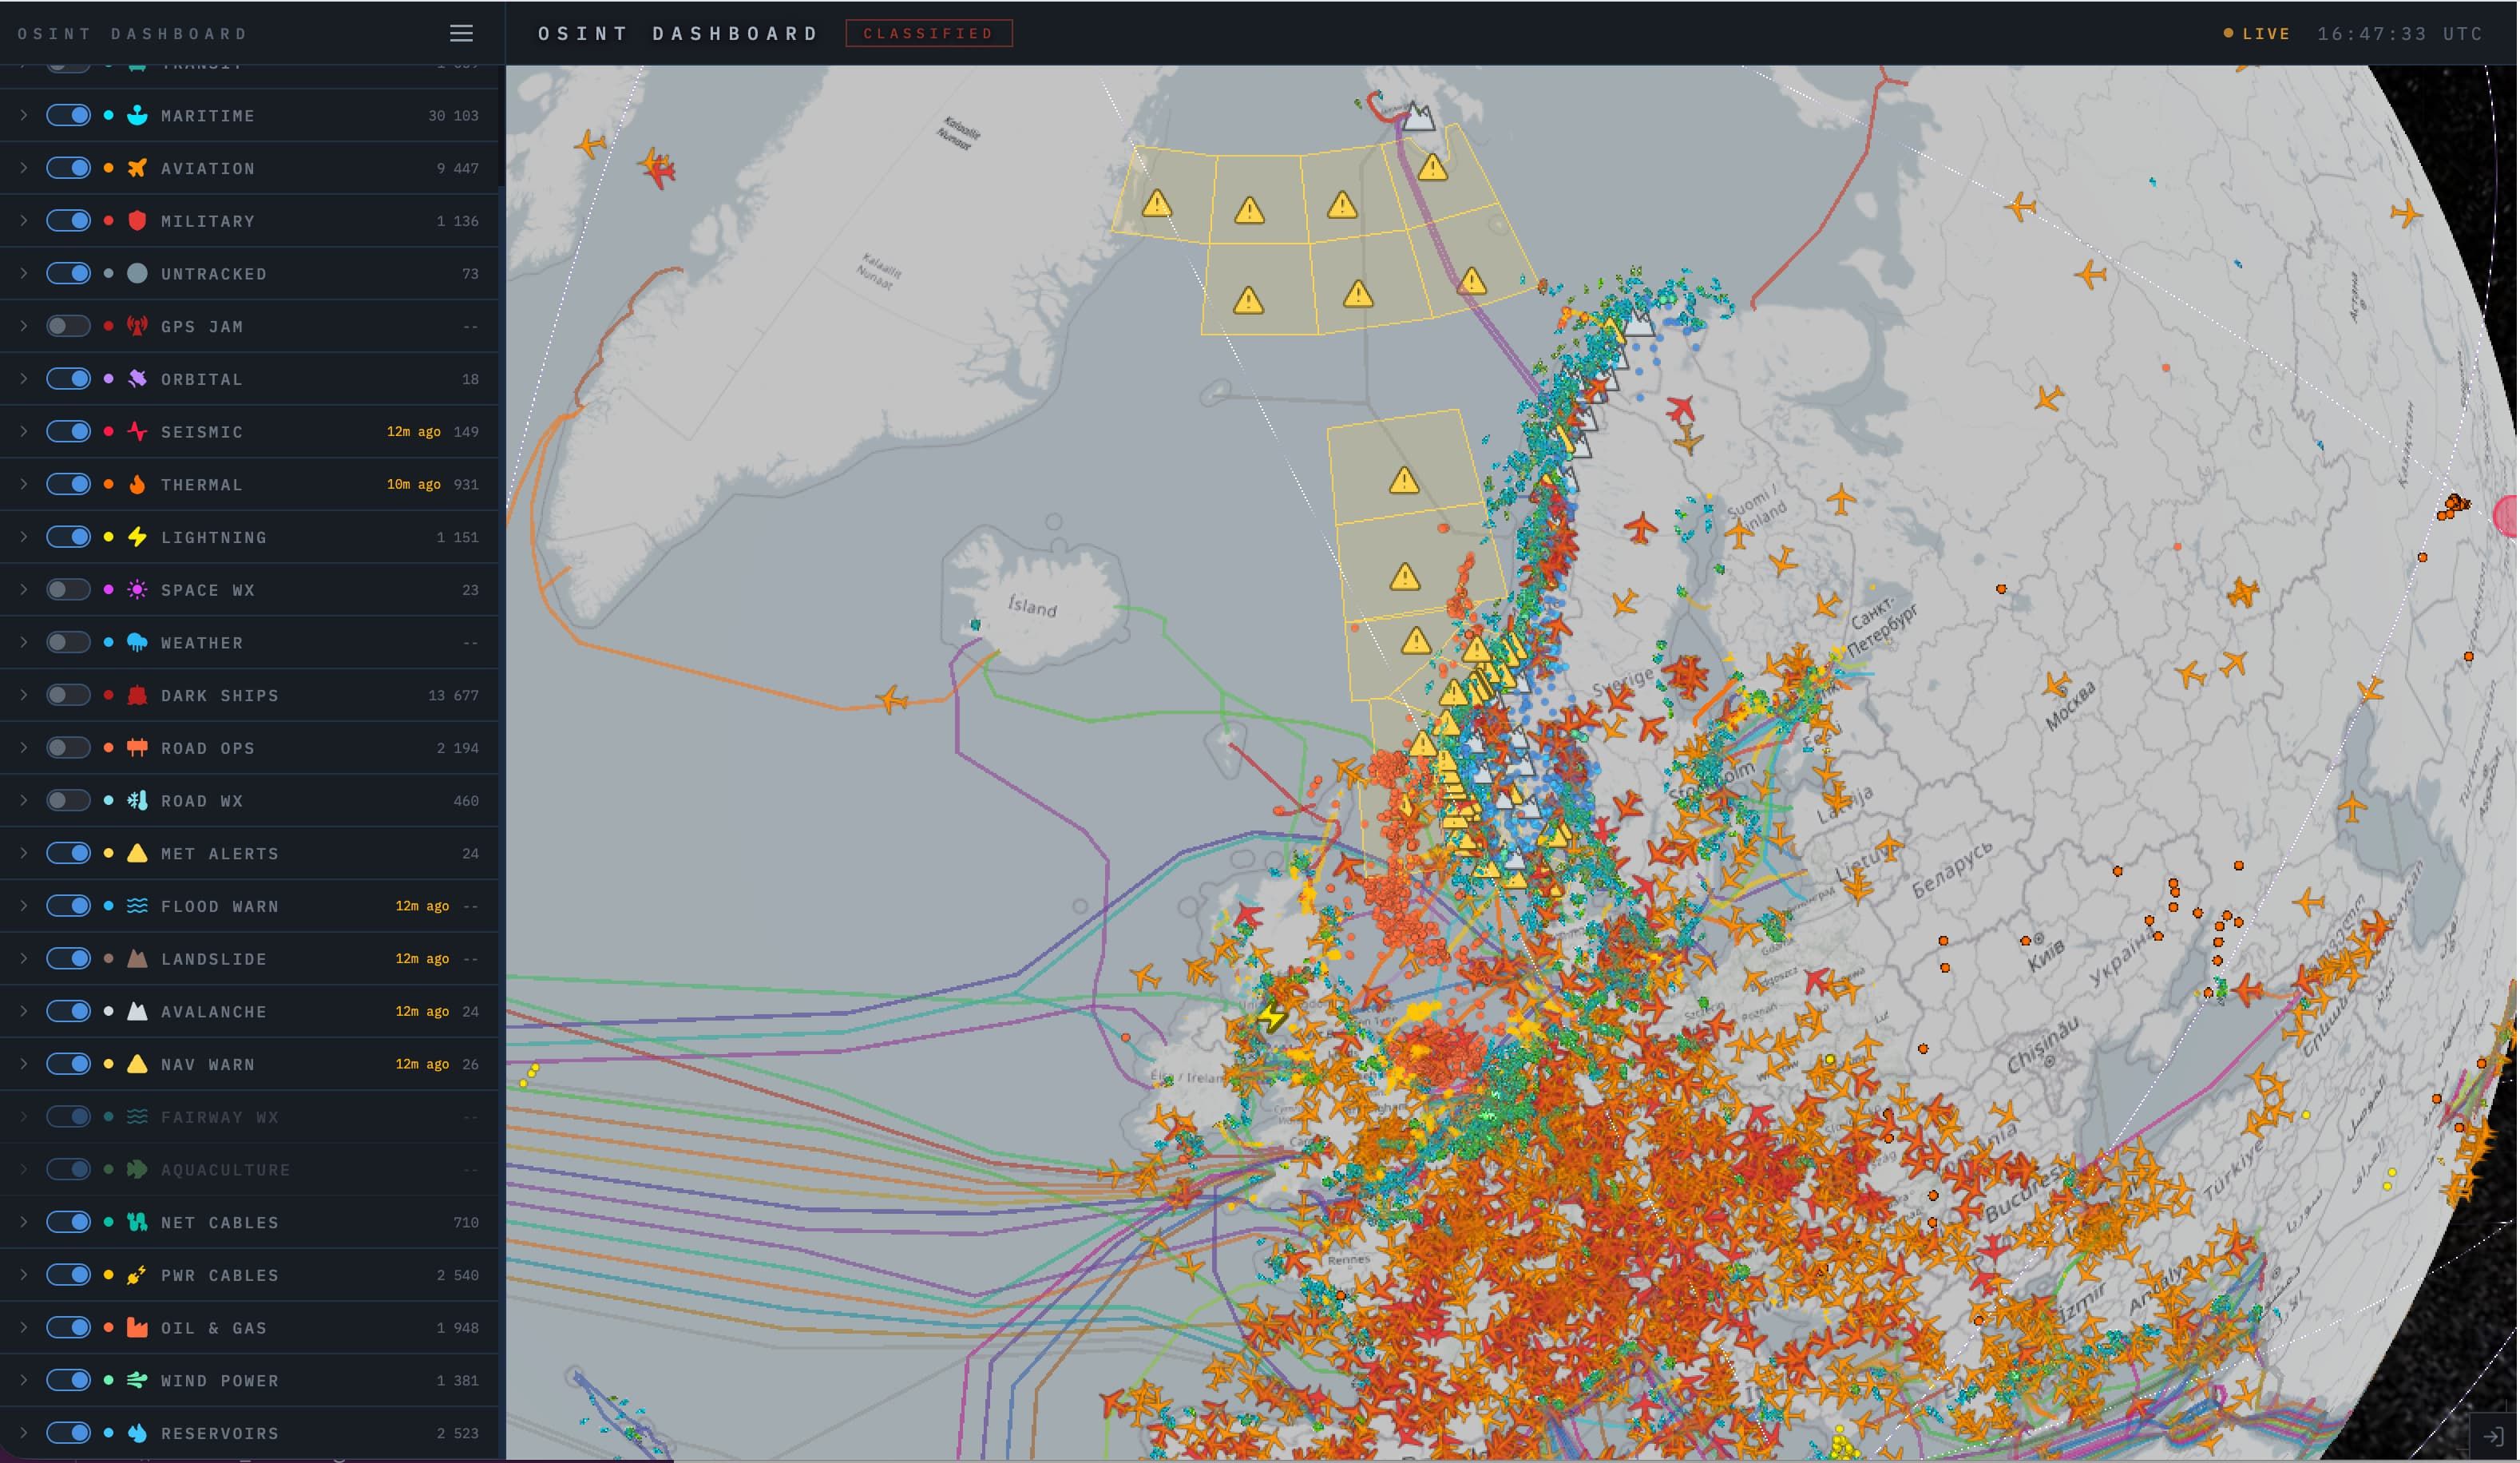Click the Oil & Gas factory icon
Image resolution: width=2520 pixels, height=1463 pixels.
click(138, 1328)
